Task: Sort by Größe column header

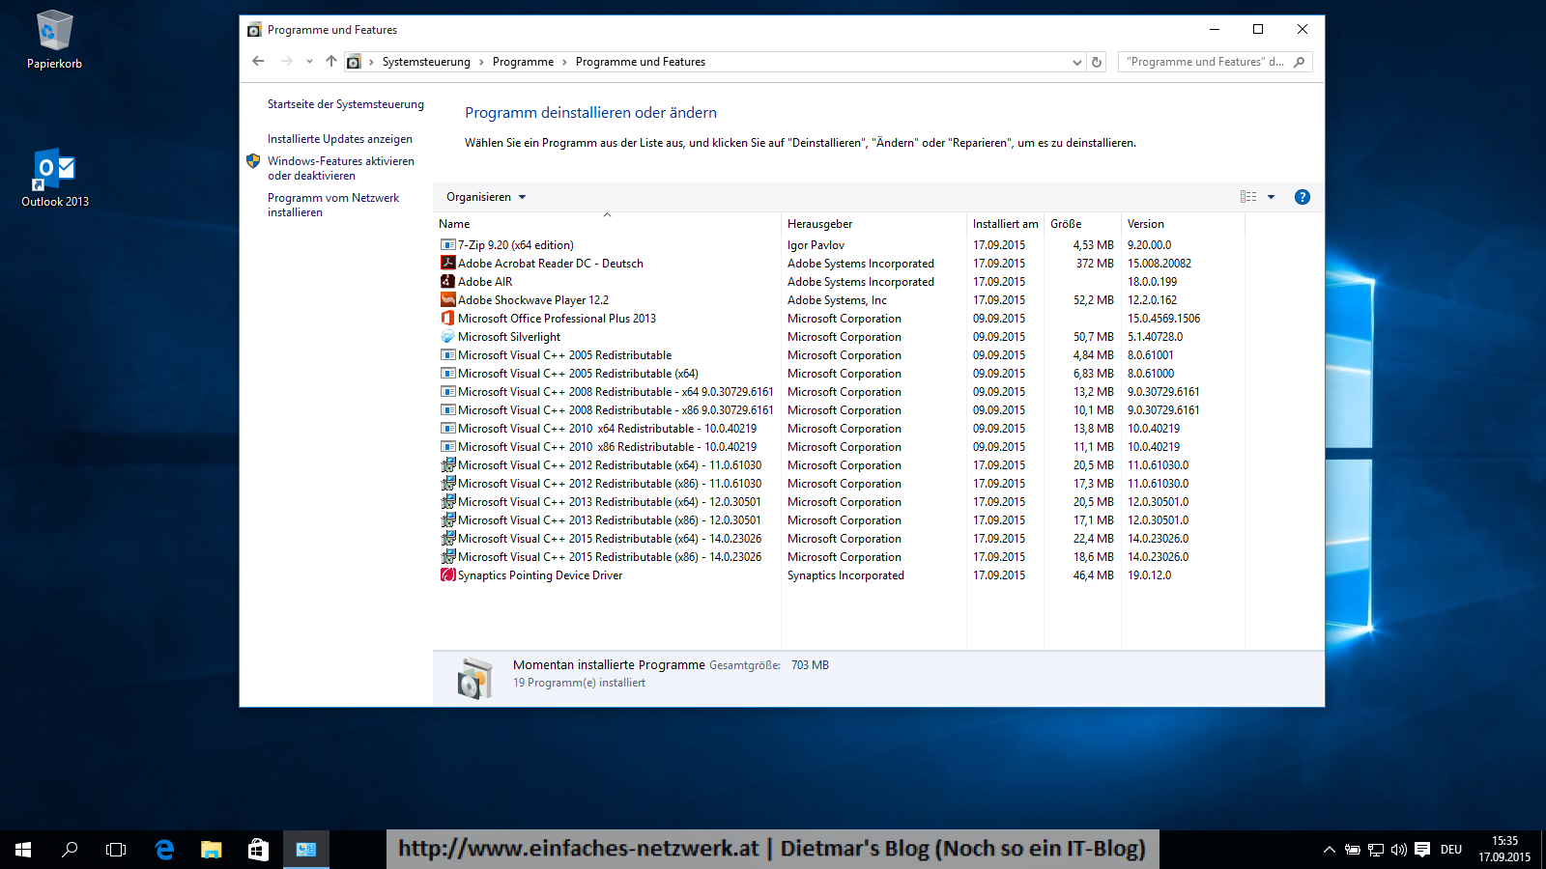Action: pyautogui.click(x=1082, y=224)
